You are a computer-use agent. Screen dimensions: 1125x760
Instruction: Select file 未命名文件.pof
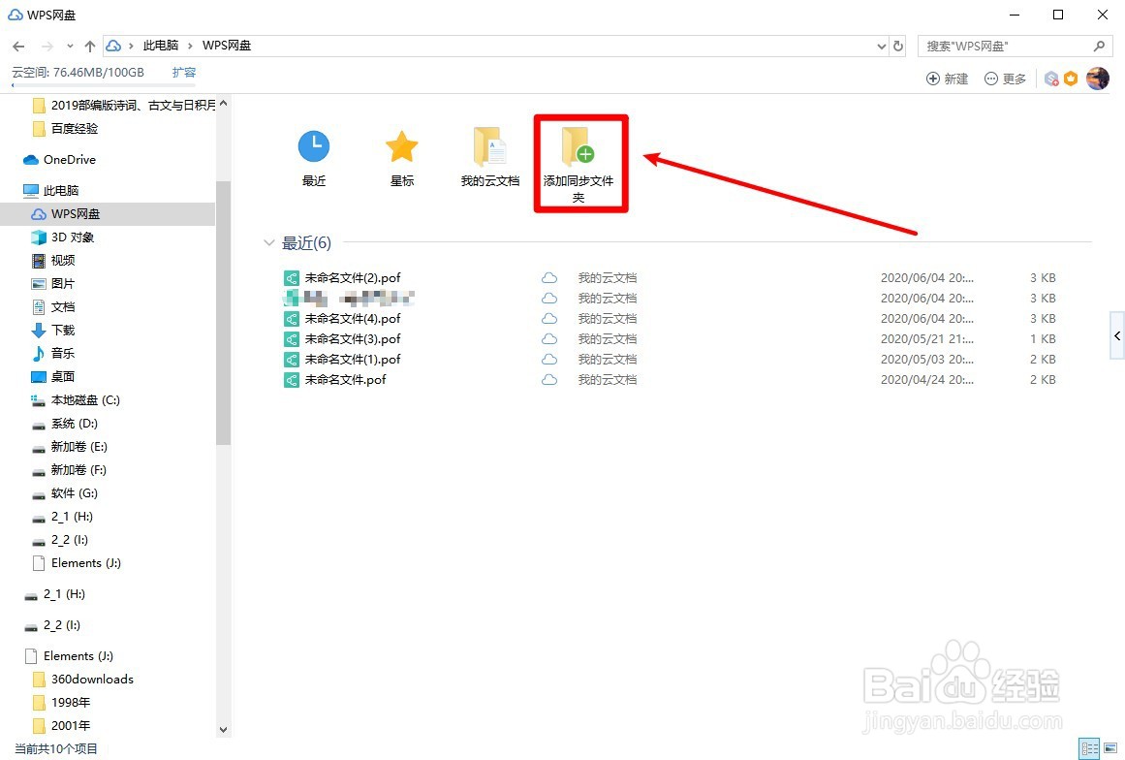point(335,380)
